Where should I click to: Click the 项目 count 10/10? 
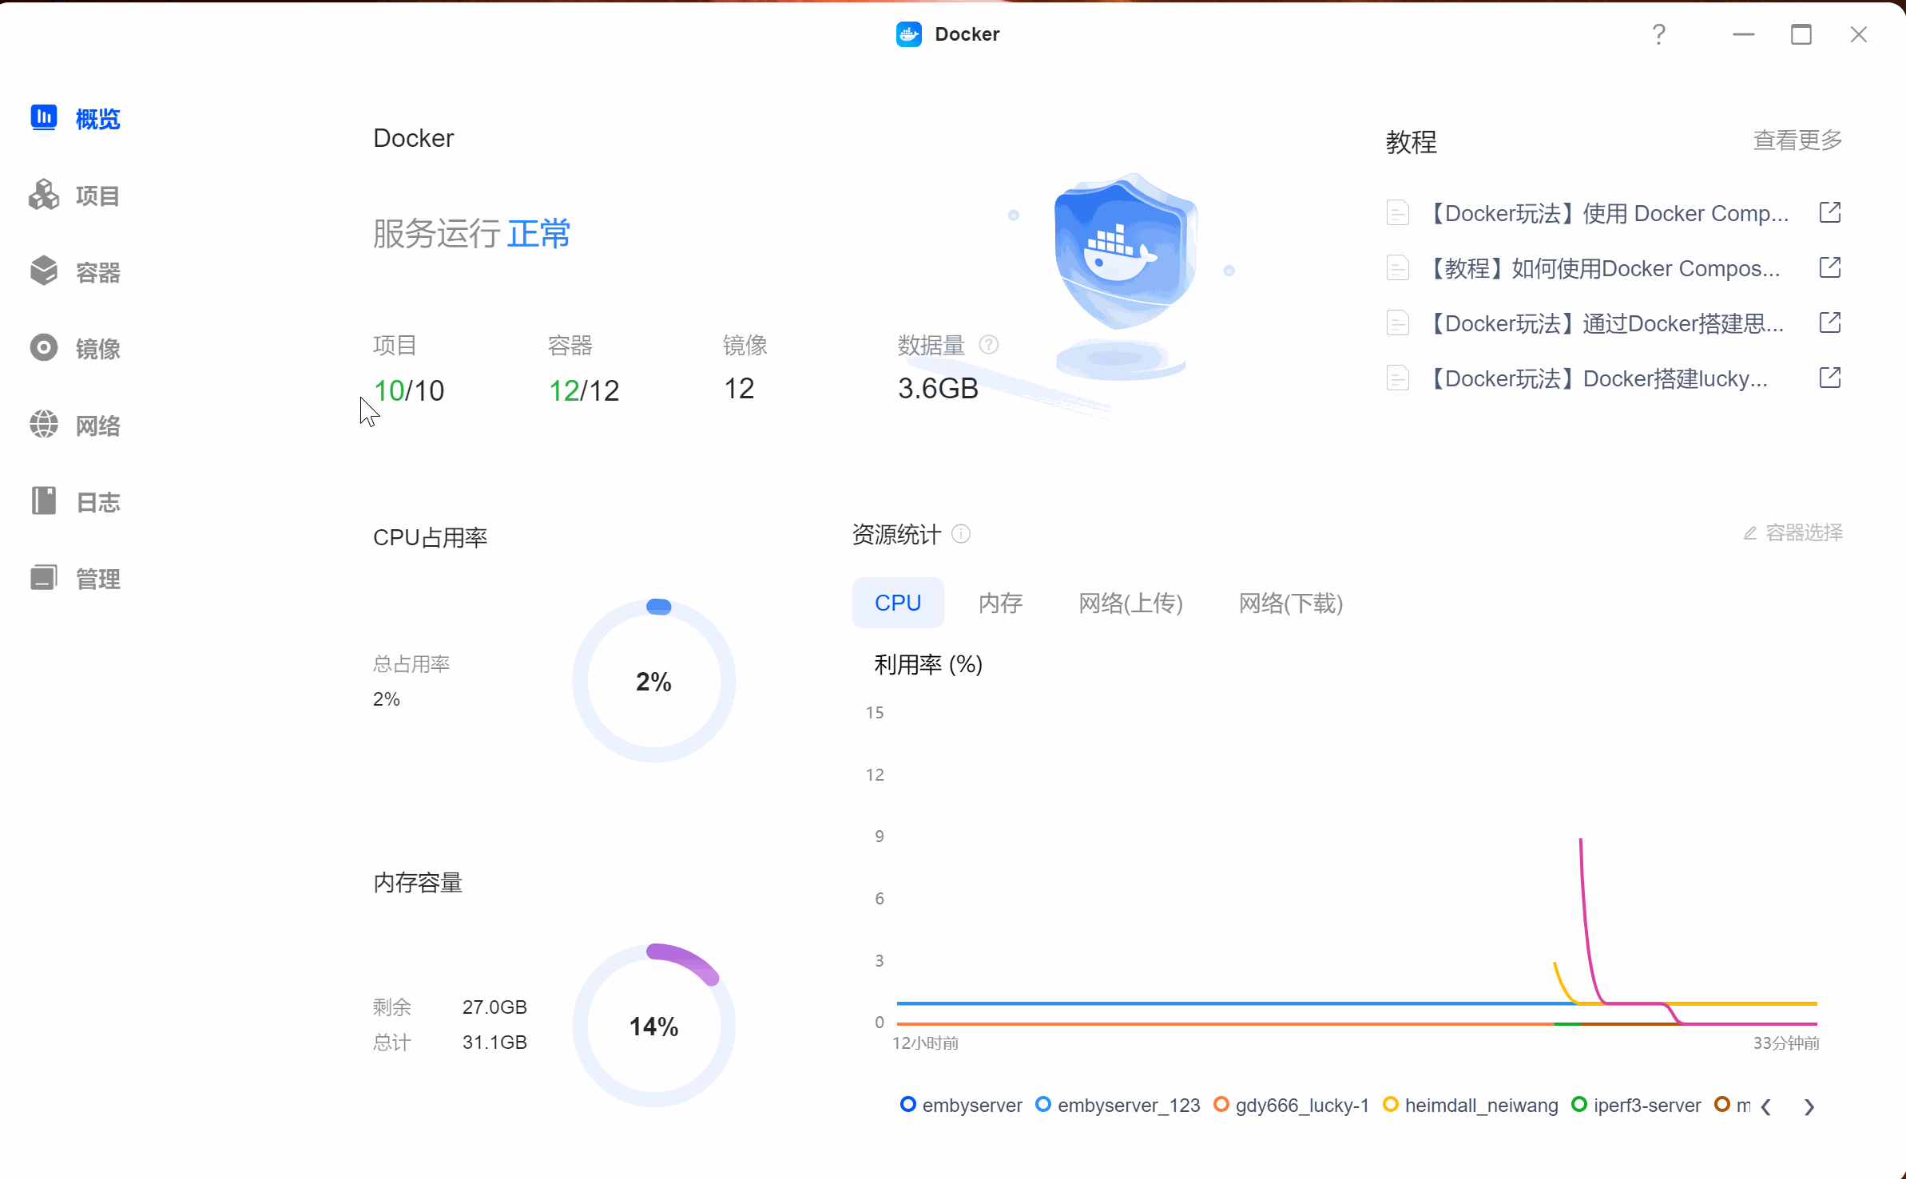(409, 390)
